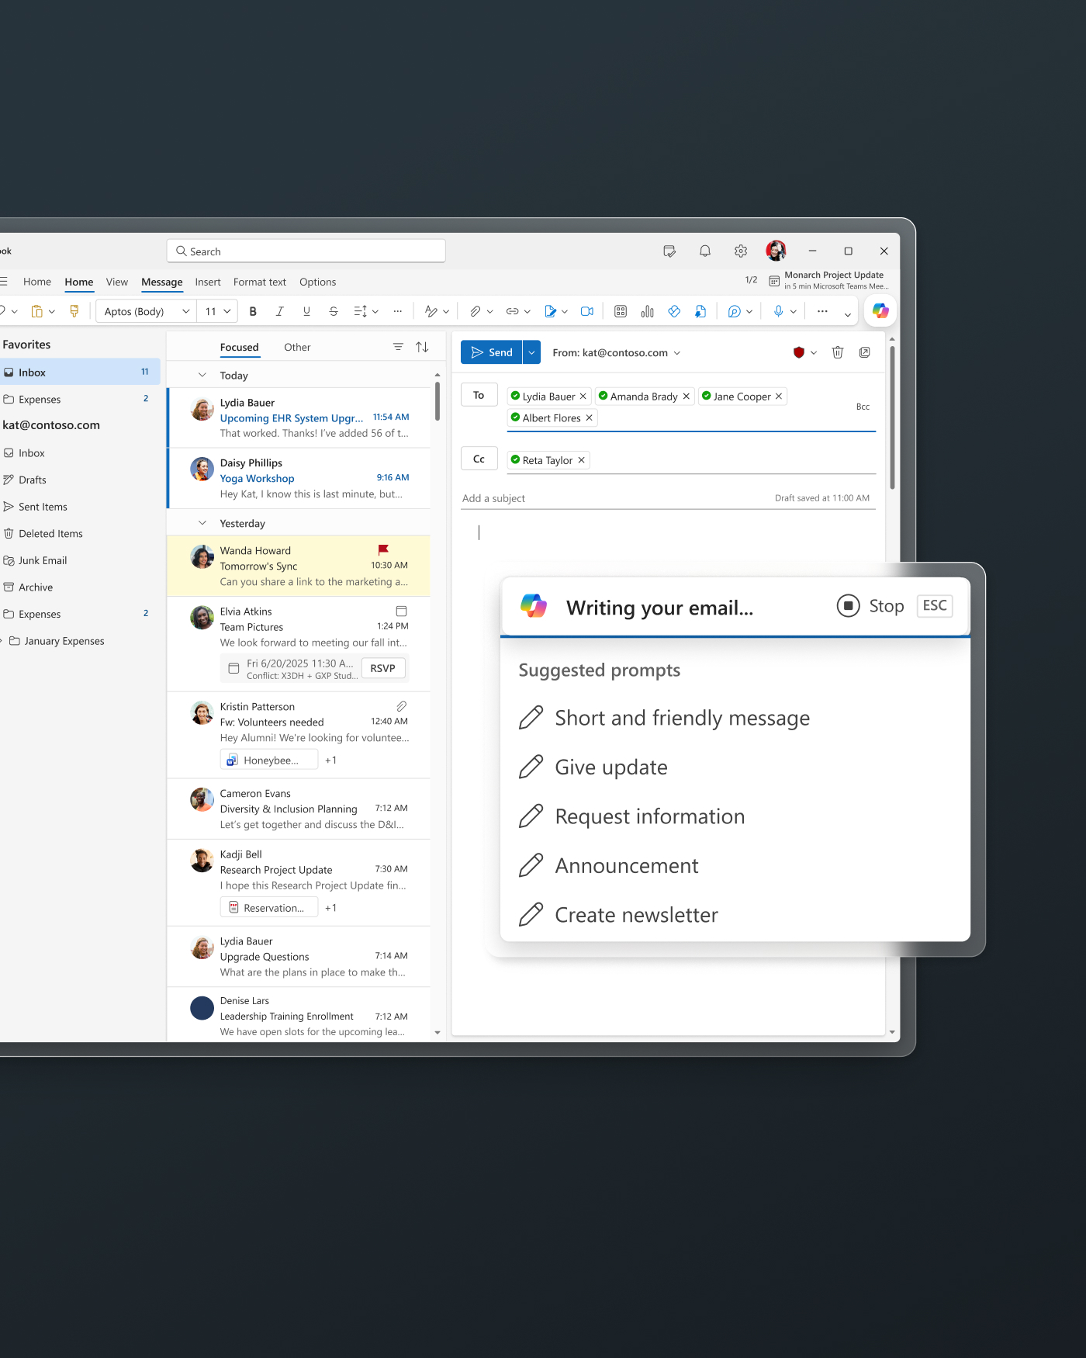Switch to the Other inbox tab
Screen dimensions: 1086x1358
pyautogui.click(x=297, y=347)
